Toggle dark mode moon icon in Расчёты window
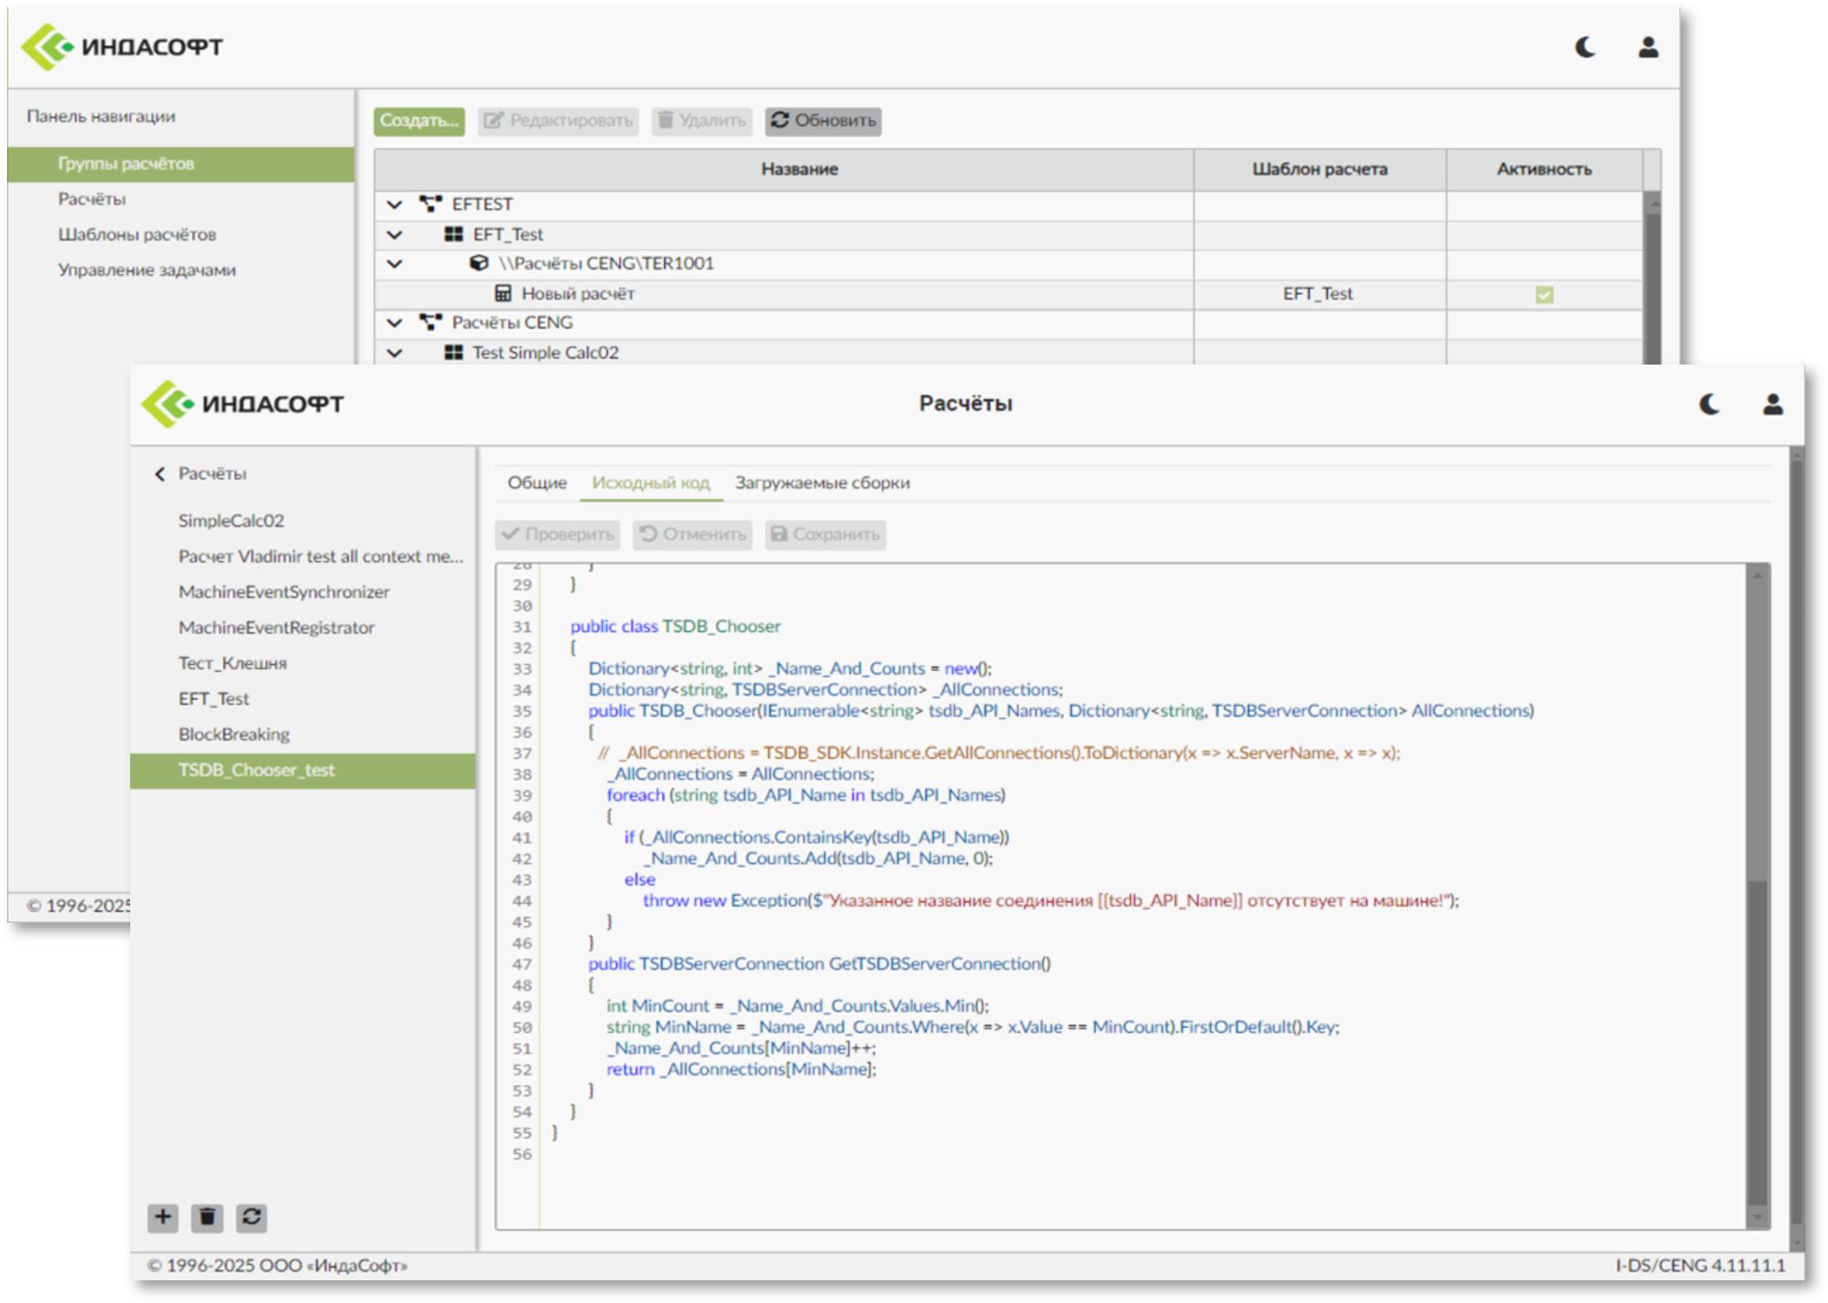Image resolution: width=1828 pixels, height=1303 pixels. (x=1710, y=405)
